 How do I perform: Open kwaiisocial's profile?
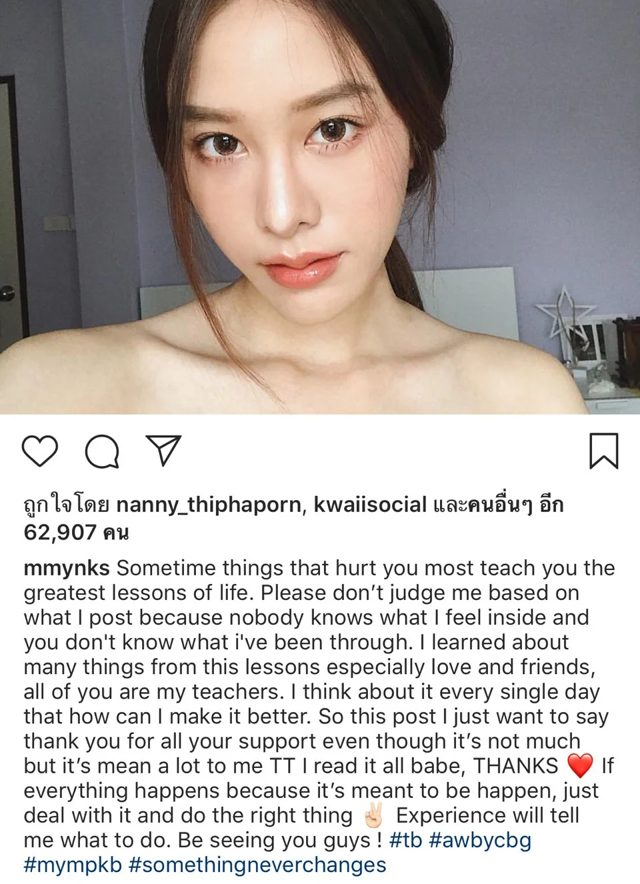coord(370,505)
